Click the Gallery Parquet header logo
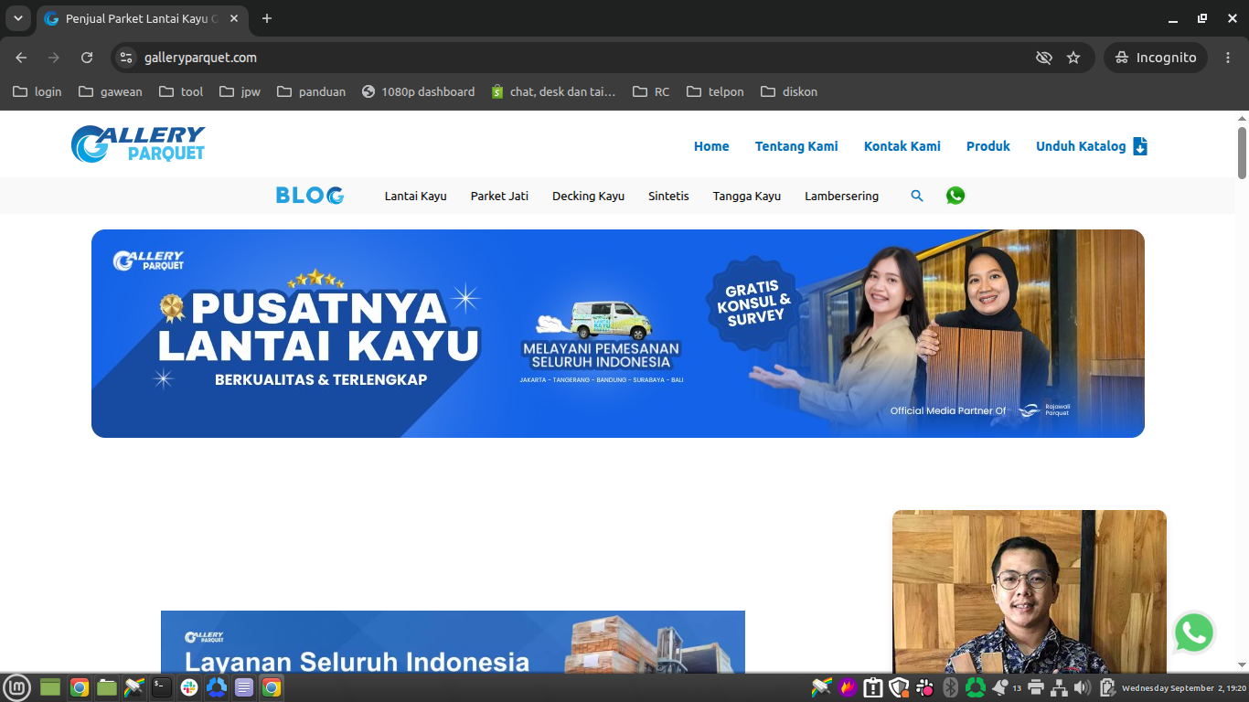The width and height of the screenshot is (1249, 702). [138, 144]
